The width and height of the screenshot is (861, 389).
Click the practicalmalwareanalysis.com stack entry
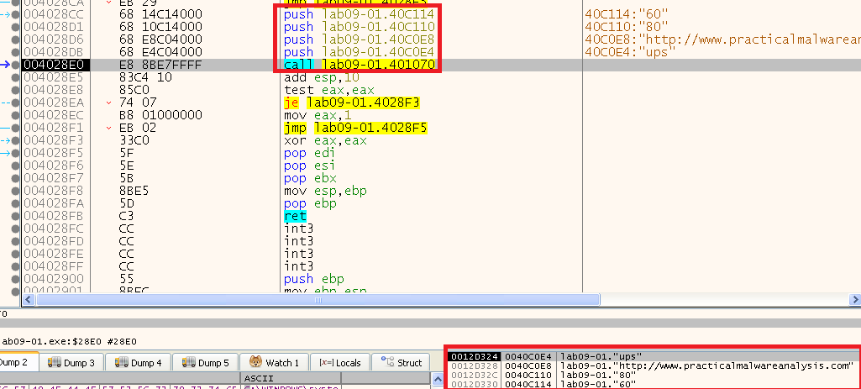pyautogui.click(x=706, y=365)
